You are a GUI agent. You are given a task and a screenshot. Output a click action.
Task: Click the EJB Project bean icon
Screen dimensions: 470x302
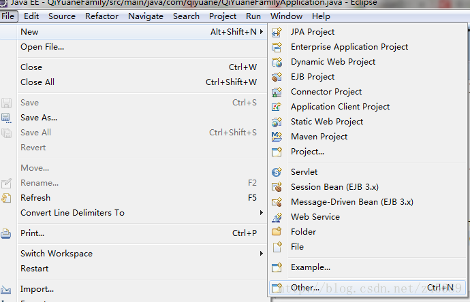(x=277, y=77)
